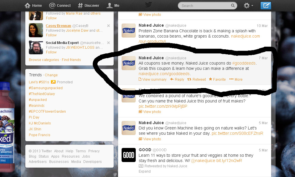
Task: Open the Developers footer link
Action: pyautogui.click(x=92, y=162)
